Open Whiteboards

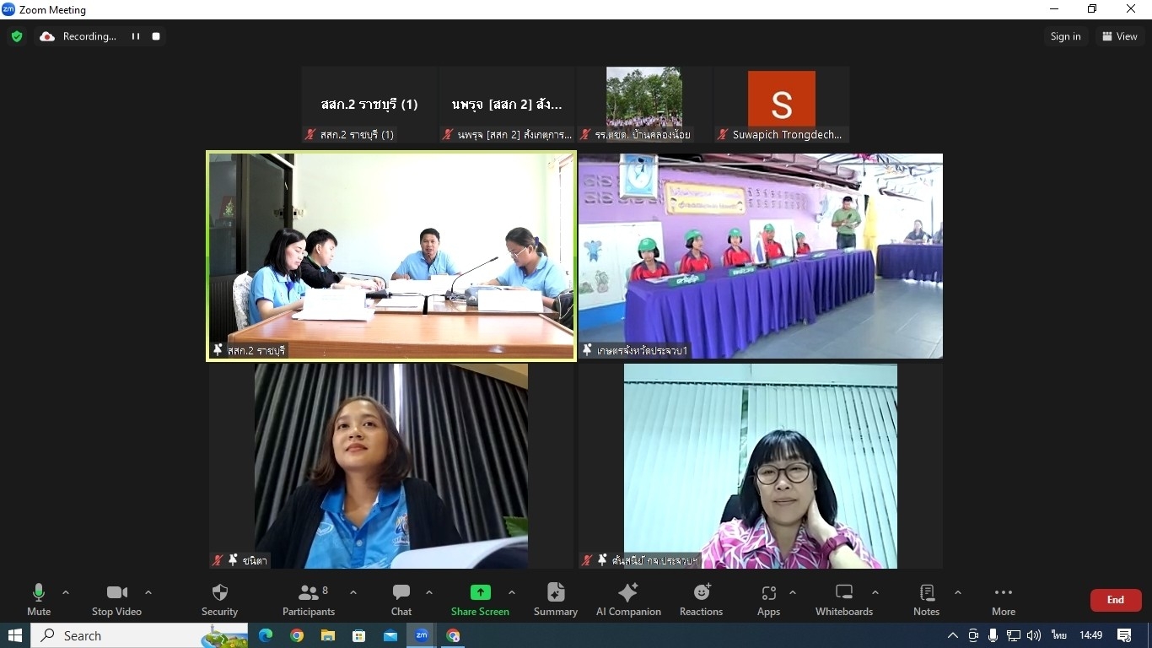tap(843, 600)
